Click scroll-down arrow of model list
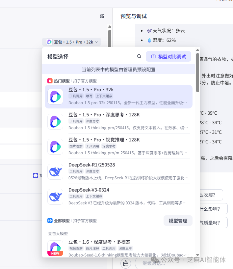 pos(197,255)
